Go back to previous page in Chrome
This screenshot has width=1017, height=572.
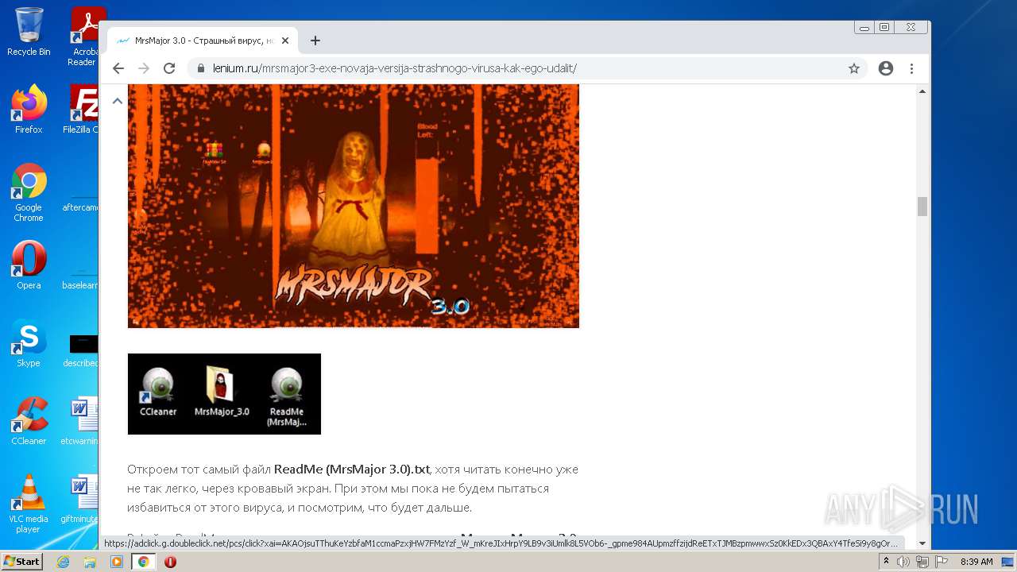pos(118,68)
